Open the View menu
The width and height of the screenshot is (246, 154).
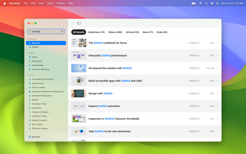tap(41, 3)
